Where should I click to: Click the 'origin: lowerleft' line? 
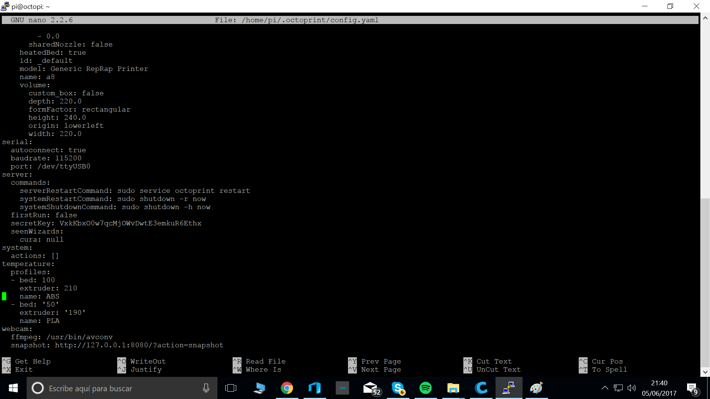pyautogui.click(x=66, y=126)
